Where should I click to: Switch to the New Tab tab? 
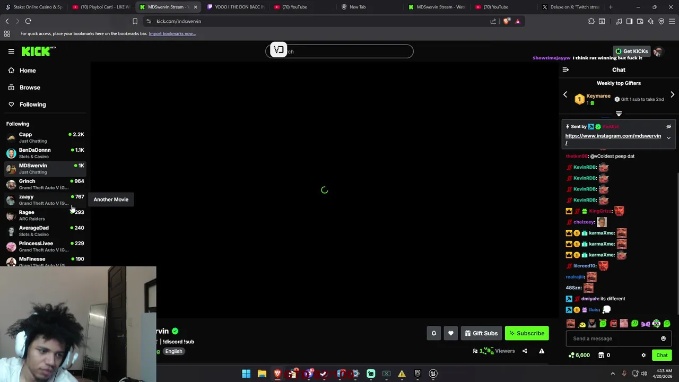[x=370, y=7]
